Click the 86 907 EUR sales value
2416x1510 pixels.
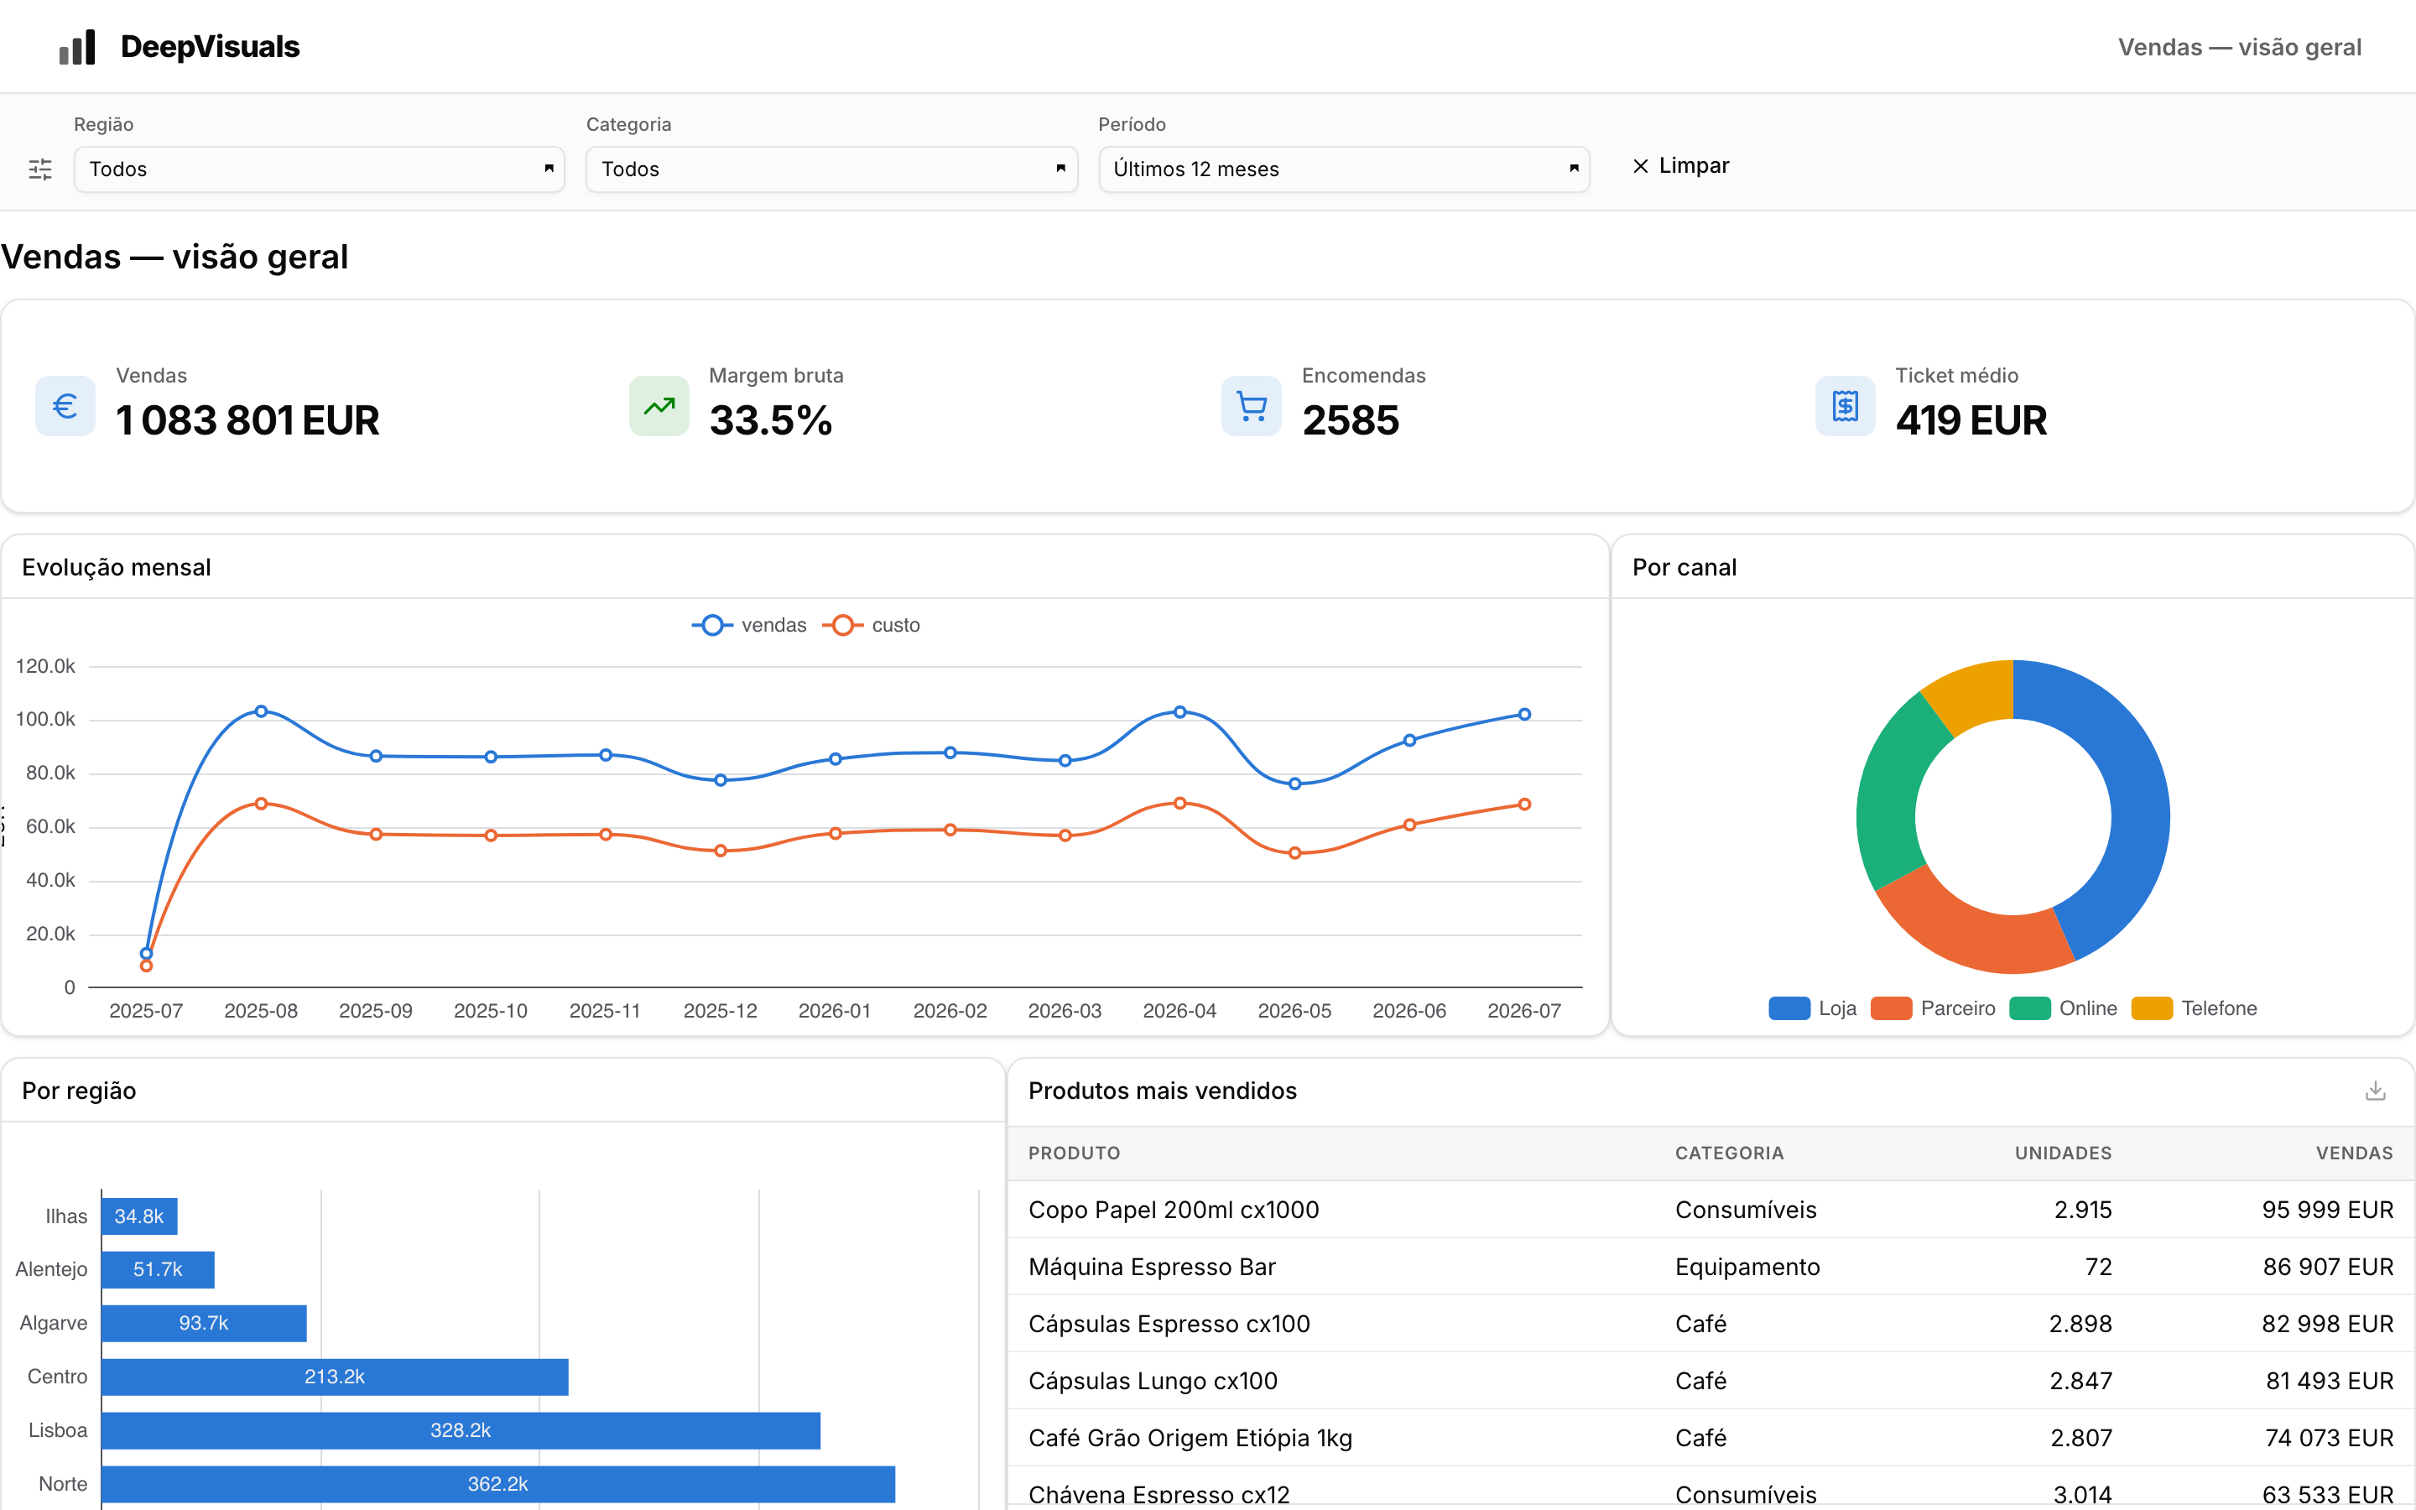click(2327, 1267)
